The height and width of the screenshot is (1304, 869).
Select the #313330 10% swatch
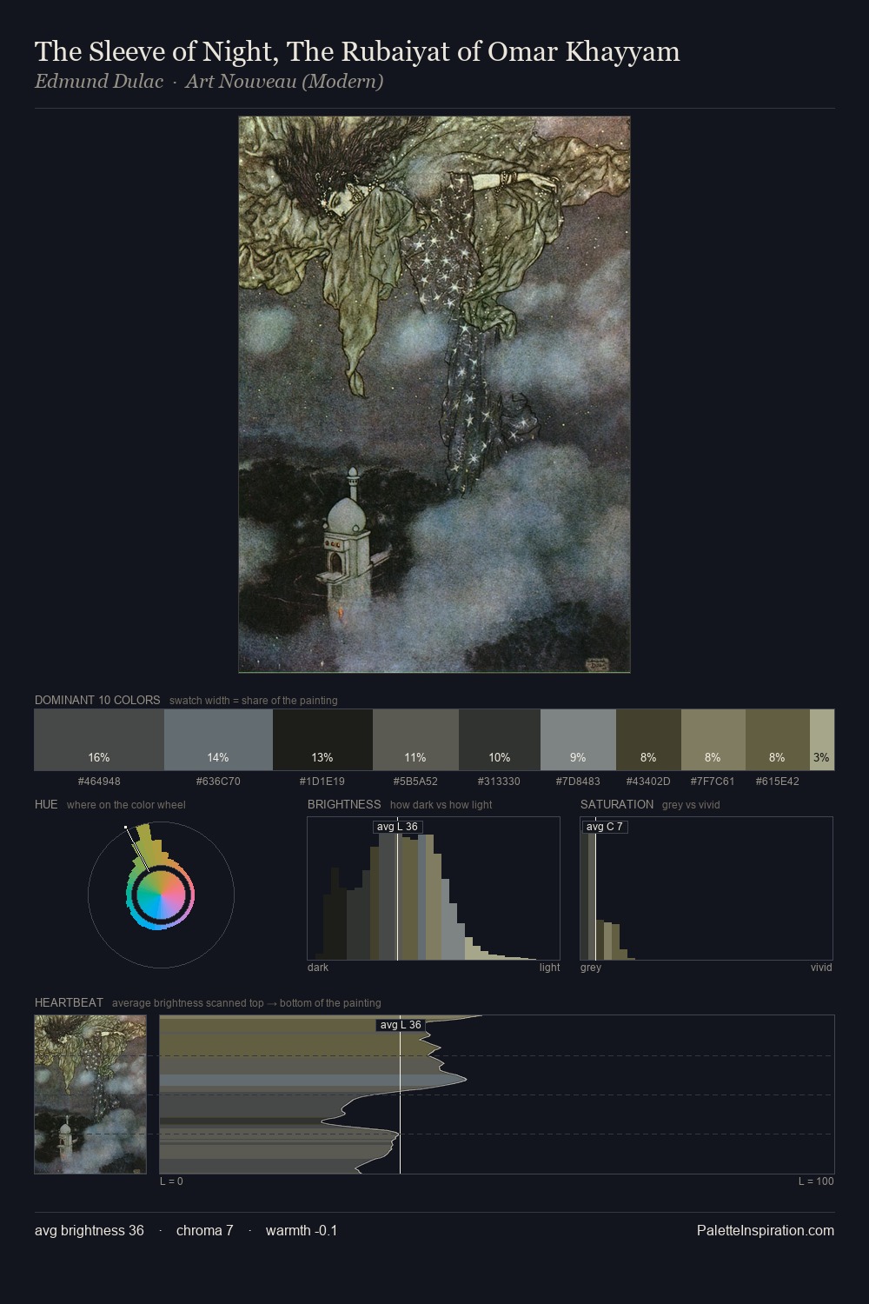tap(500, 740)
